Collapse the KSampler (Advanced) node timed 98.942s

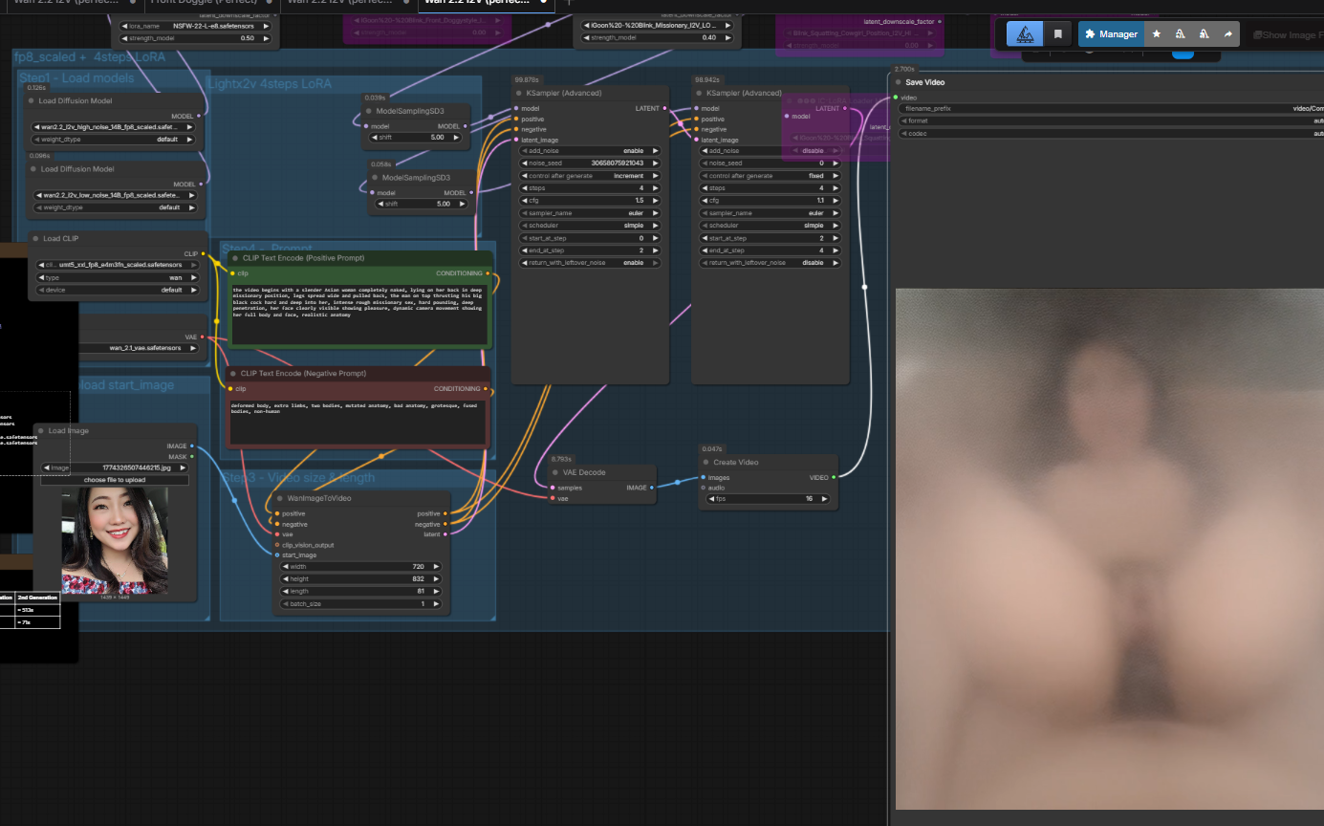click(x=698, y=94)
